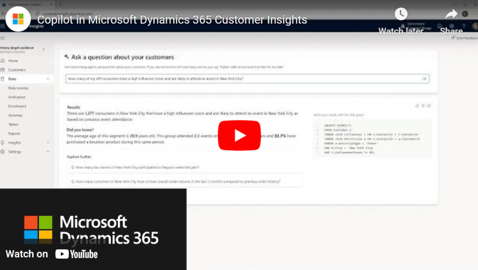
Task: Collapse the Data section chevron
Action: pyautogui.click(x=48, y=79)
